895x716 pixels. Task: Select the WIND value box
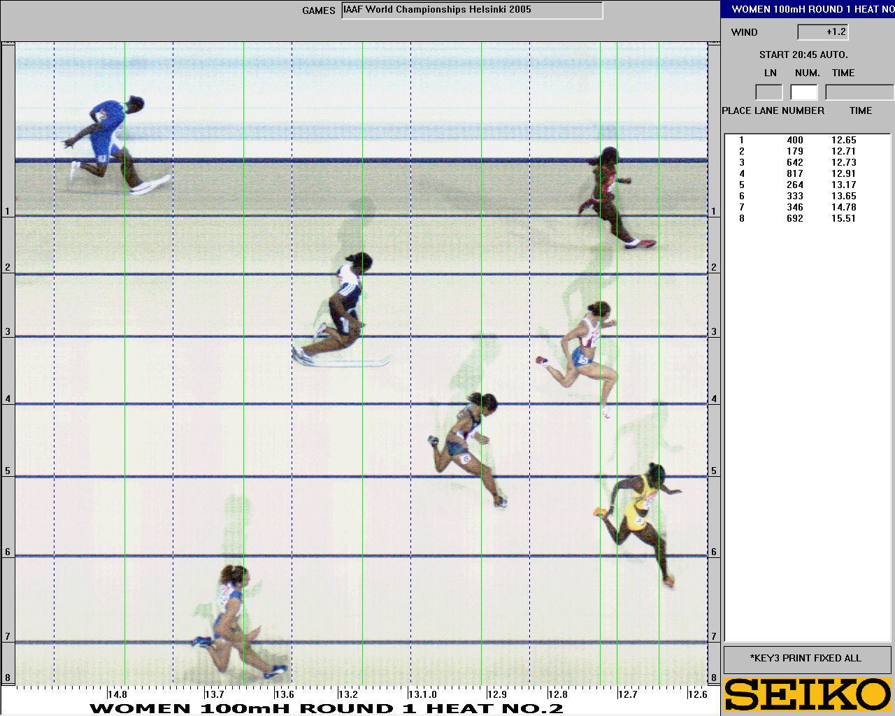pos(823,32)
